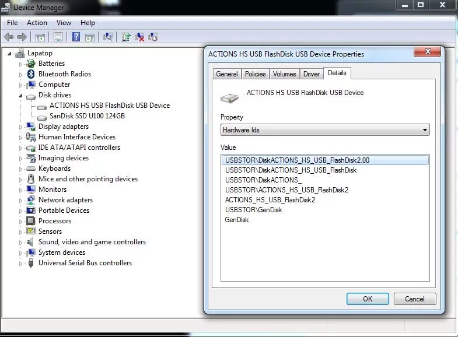The height and width of the screenshot is (337, 458).
Task: Select value ACTIONS_HS_USB_FlashDisk2
Action: (270, 200)
